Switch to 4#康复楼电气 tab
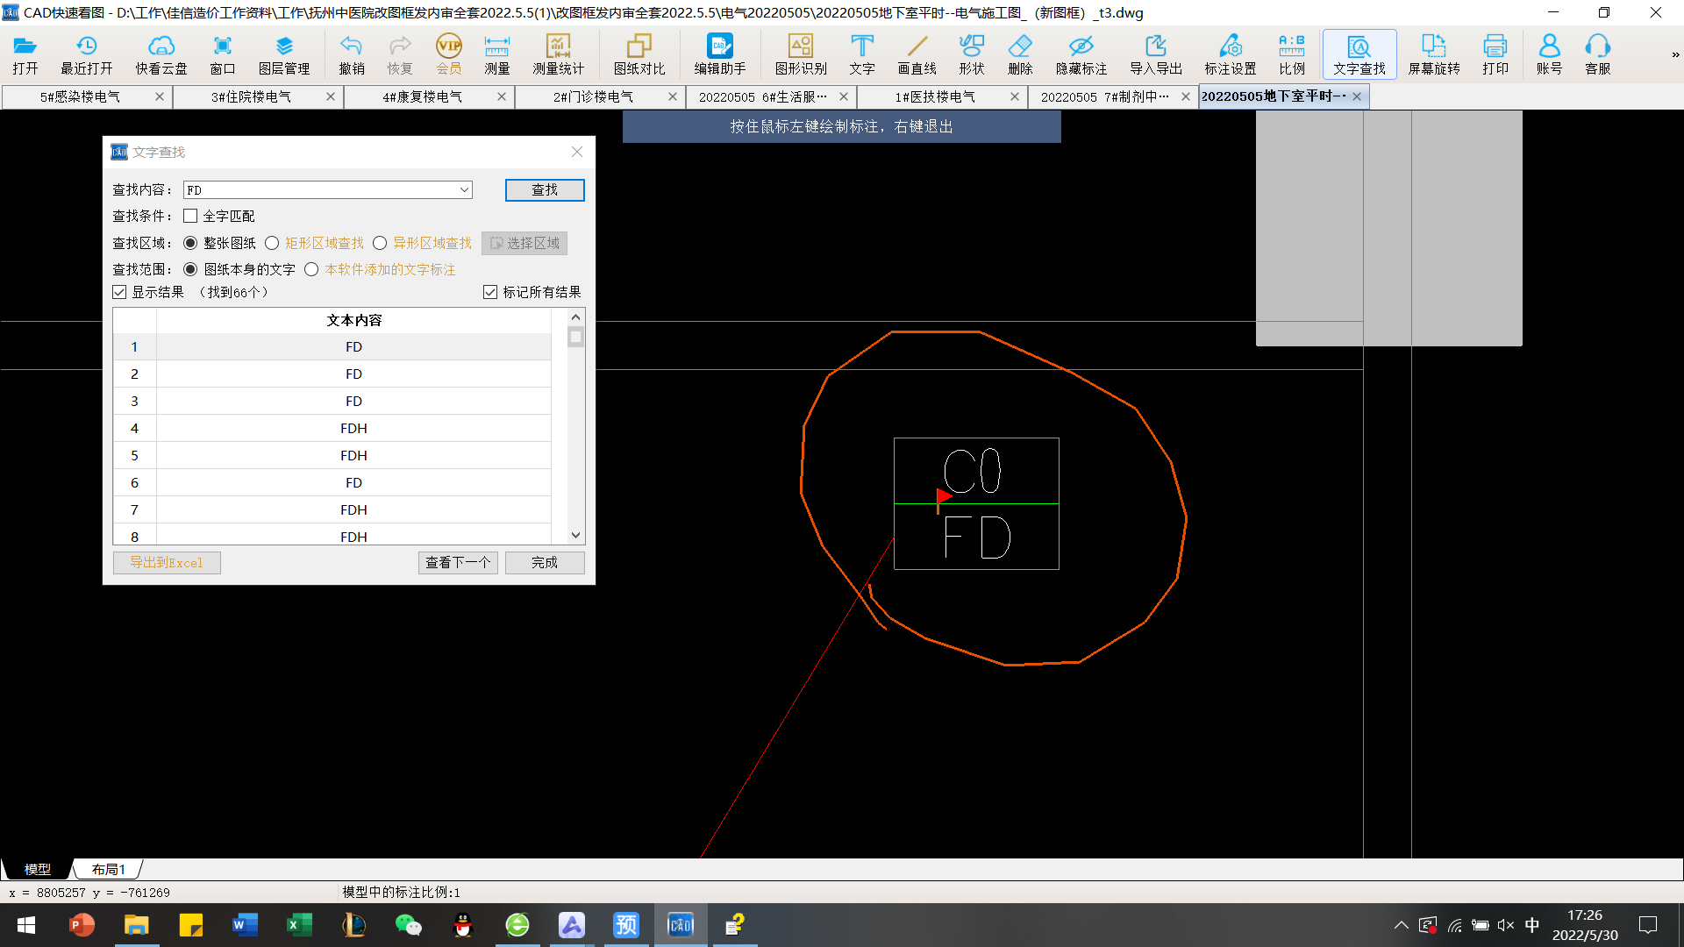Screen dimensions: 1684x947 [x=422, y=96]
